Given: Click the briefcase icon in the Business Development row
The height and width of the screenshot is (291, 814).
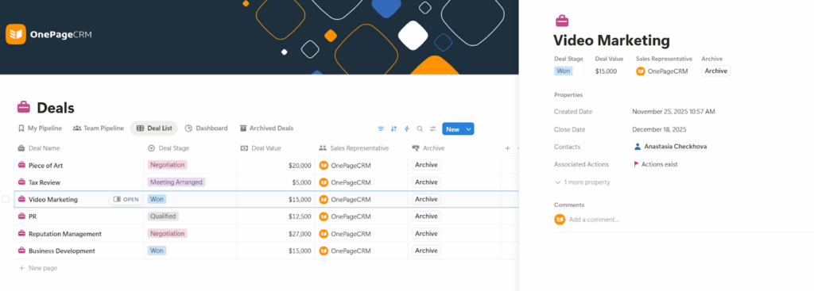Looking at the screenshot, I should click(21, 251).
